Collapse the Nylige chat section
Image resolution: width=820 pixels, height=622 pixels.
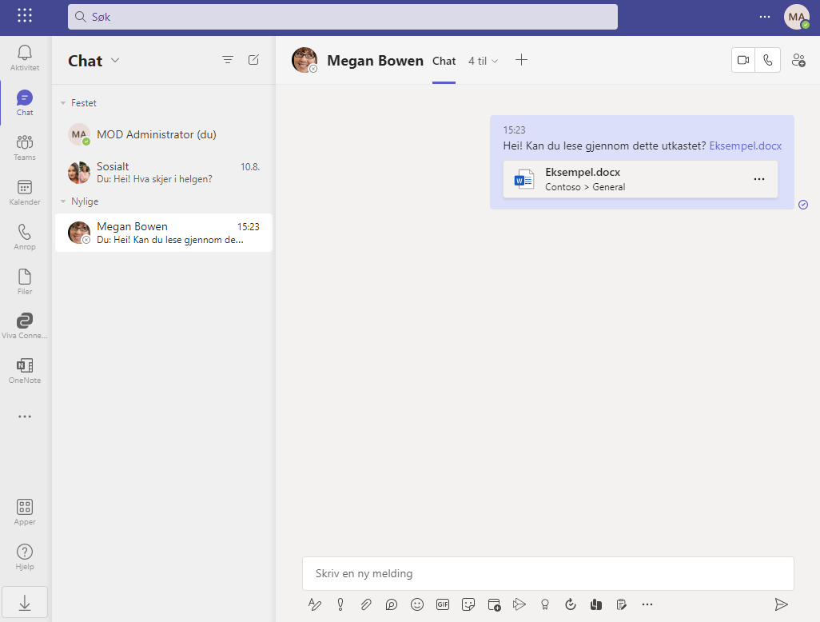(x=64, y=201)
